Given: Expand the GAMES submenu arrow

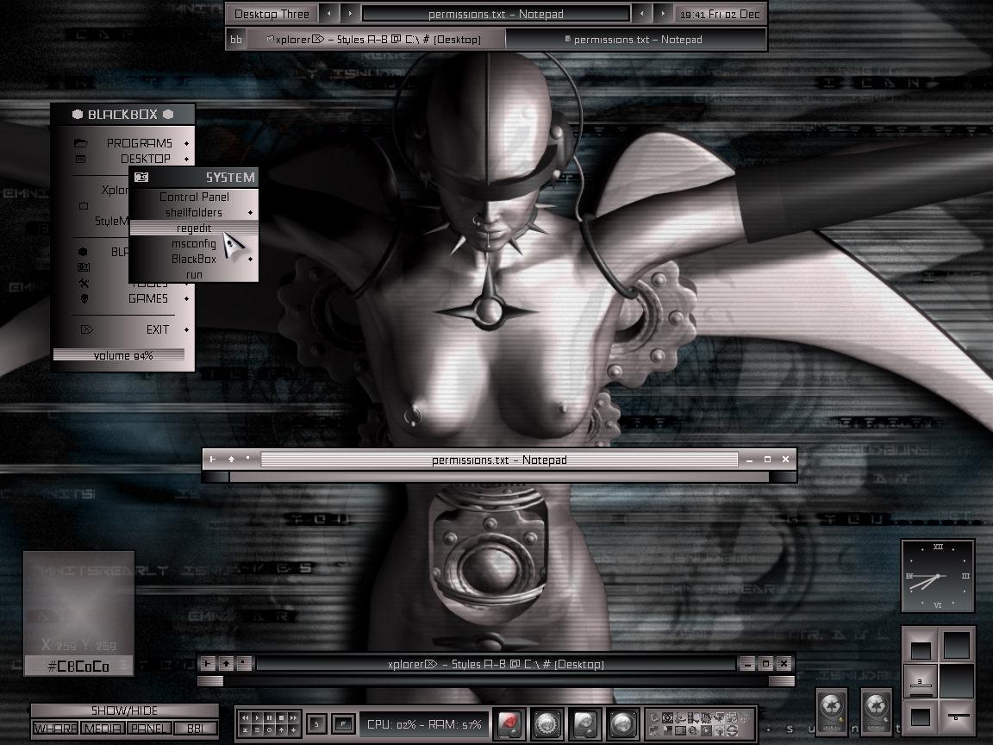Looking at the screenshot, I should [186, 298].
